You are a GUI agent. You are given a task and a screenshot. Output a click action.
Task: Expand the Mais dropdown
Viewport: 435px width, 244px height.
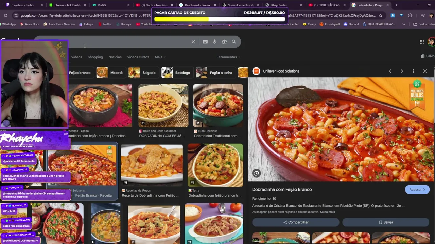coord(160,57)
